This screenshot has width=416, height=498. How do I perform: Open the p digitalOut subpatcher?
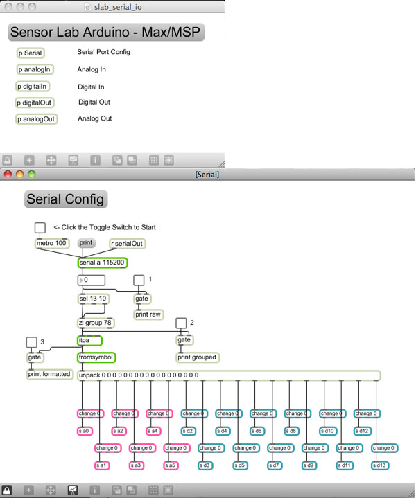tap(35, 103)
